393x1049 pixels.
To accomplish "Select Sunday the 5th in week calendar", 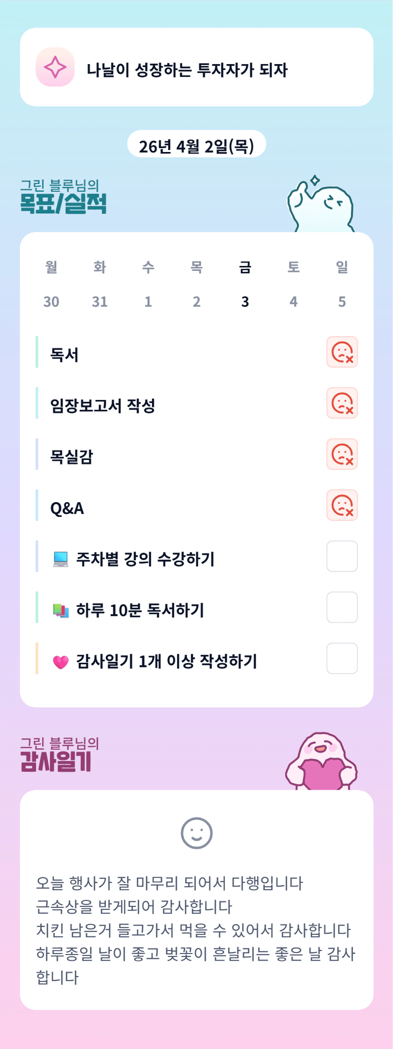I will point(342,285).
